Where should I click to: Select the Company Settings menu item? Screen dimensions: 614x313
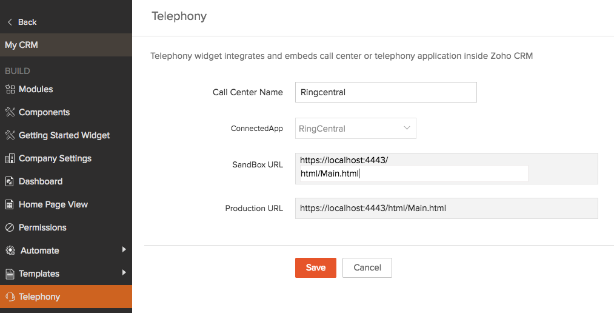pos(55,158)
